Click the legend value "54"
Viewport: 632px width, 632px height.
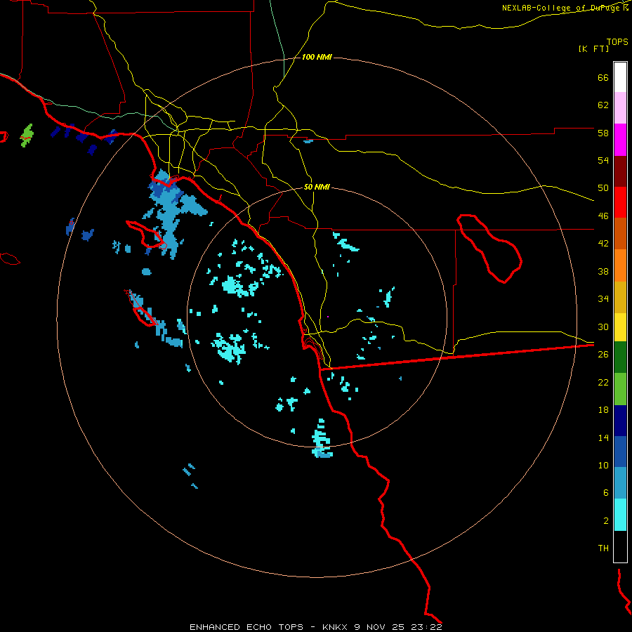click(x=603, y=160)
